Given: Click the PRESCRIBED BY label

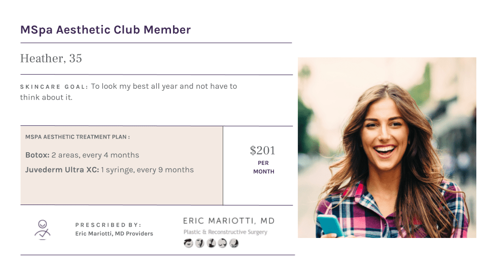Looking at the screenshot, I should pyautogui.click(x=108, y=225).
